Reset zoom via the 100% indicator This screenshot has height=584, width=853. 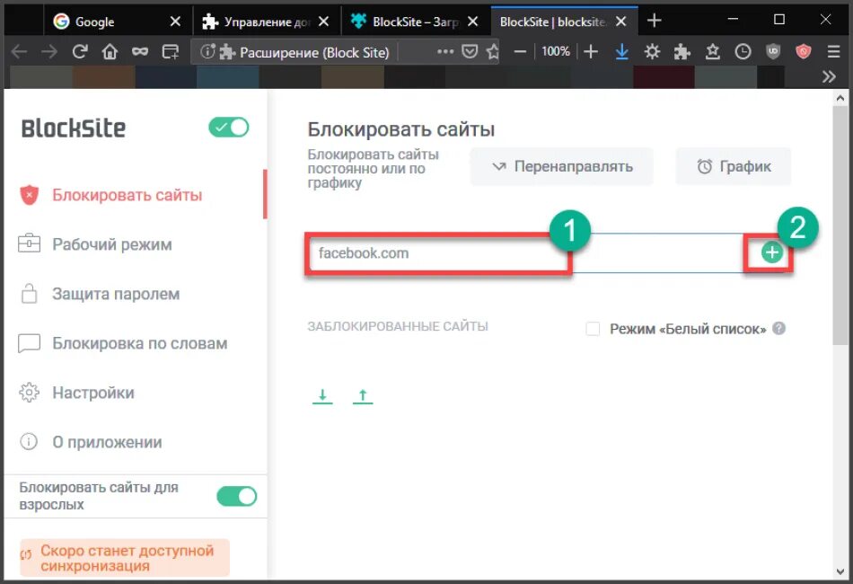556,52
